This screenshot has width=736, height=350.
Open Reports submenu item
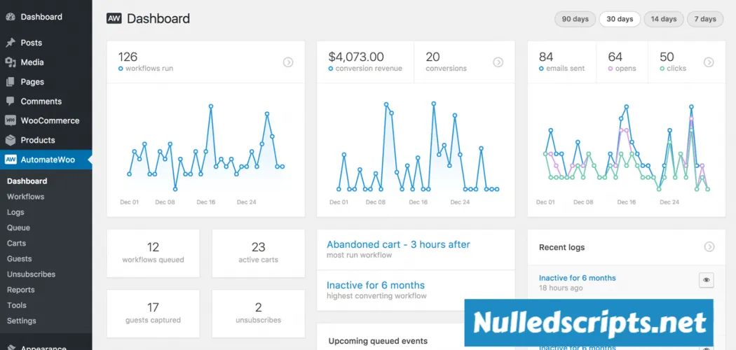click(20, 290)
